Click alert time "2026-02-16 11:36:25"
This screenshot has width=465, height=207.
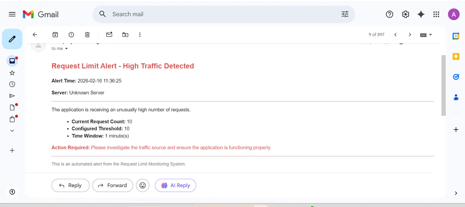pyautogui.click(x=99, y=81)
